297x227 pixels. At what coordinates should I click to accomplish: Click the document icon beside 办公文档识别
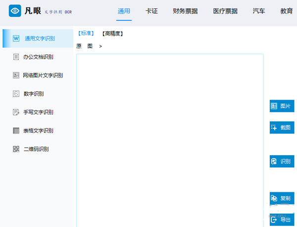pyautogui.click(x=16, y=57)
